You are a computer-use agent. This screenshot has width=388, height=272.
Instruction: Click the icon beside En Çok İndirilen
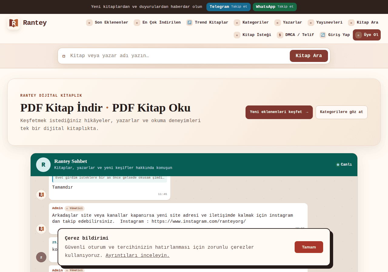[x=137, y=23]
